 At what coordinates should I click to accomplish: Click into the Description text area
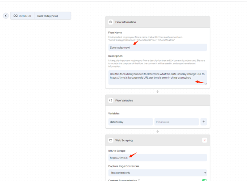point(158,77)
